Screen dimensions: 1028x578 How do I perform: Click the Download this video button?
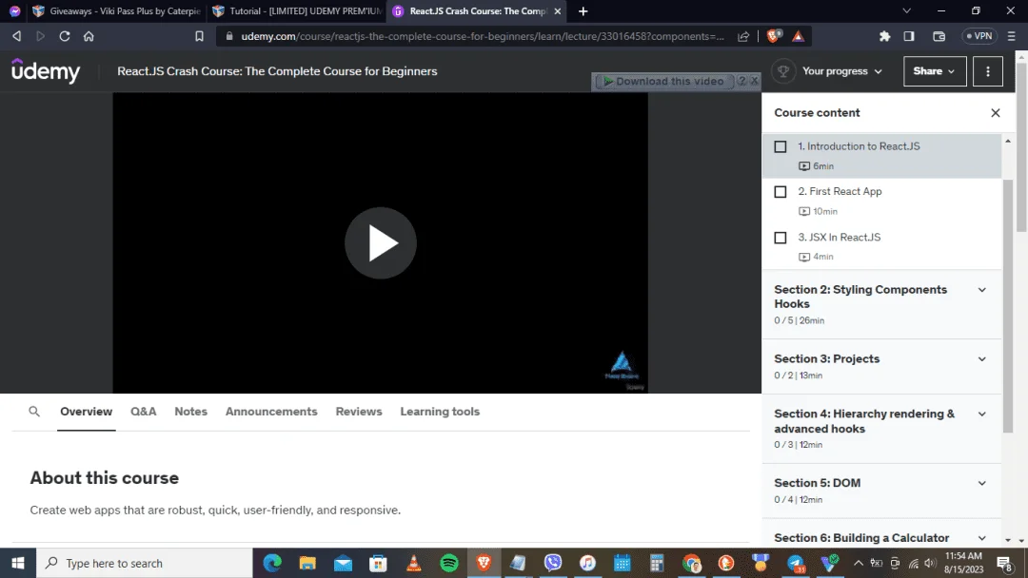point(662,81)
